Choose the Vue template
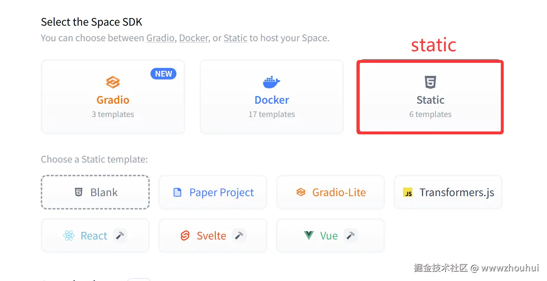Viewport: 547px width, 281px height. (331, 235)
